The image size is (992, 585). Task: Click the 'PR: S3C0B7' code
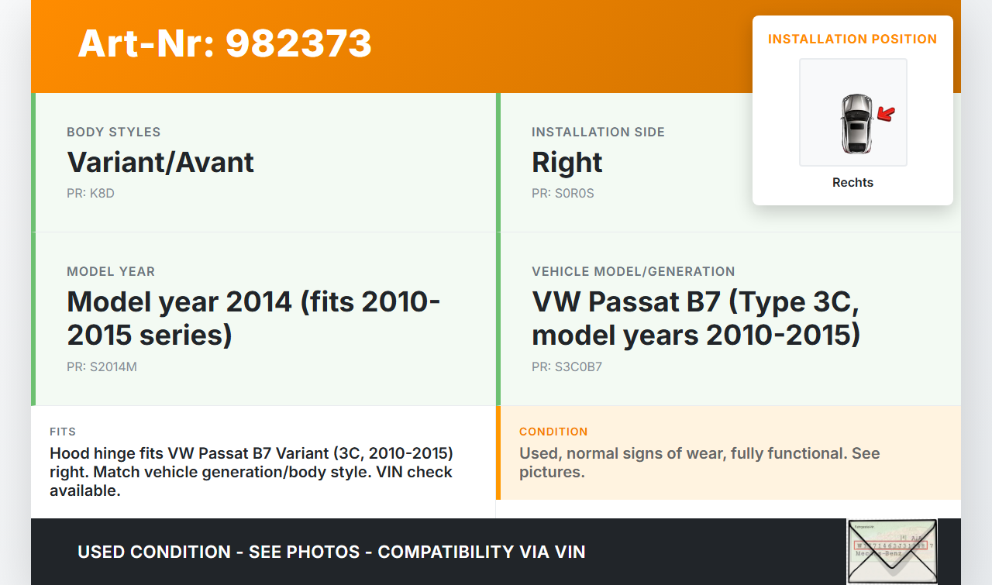[x=567, y=366]
